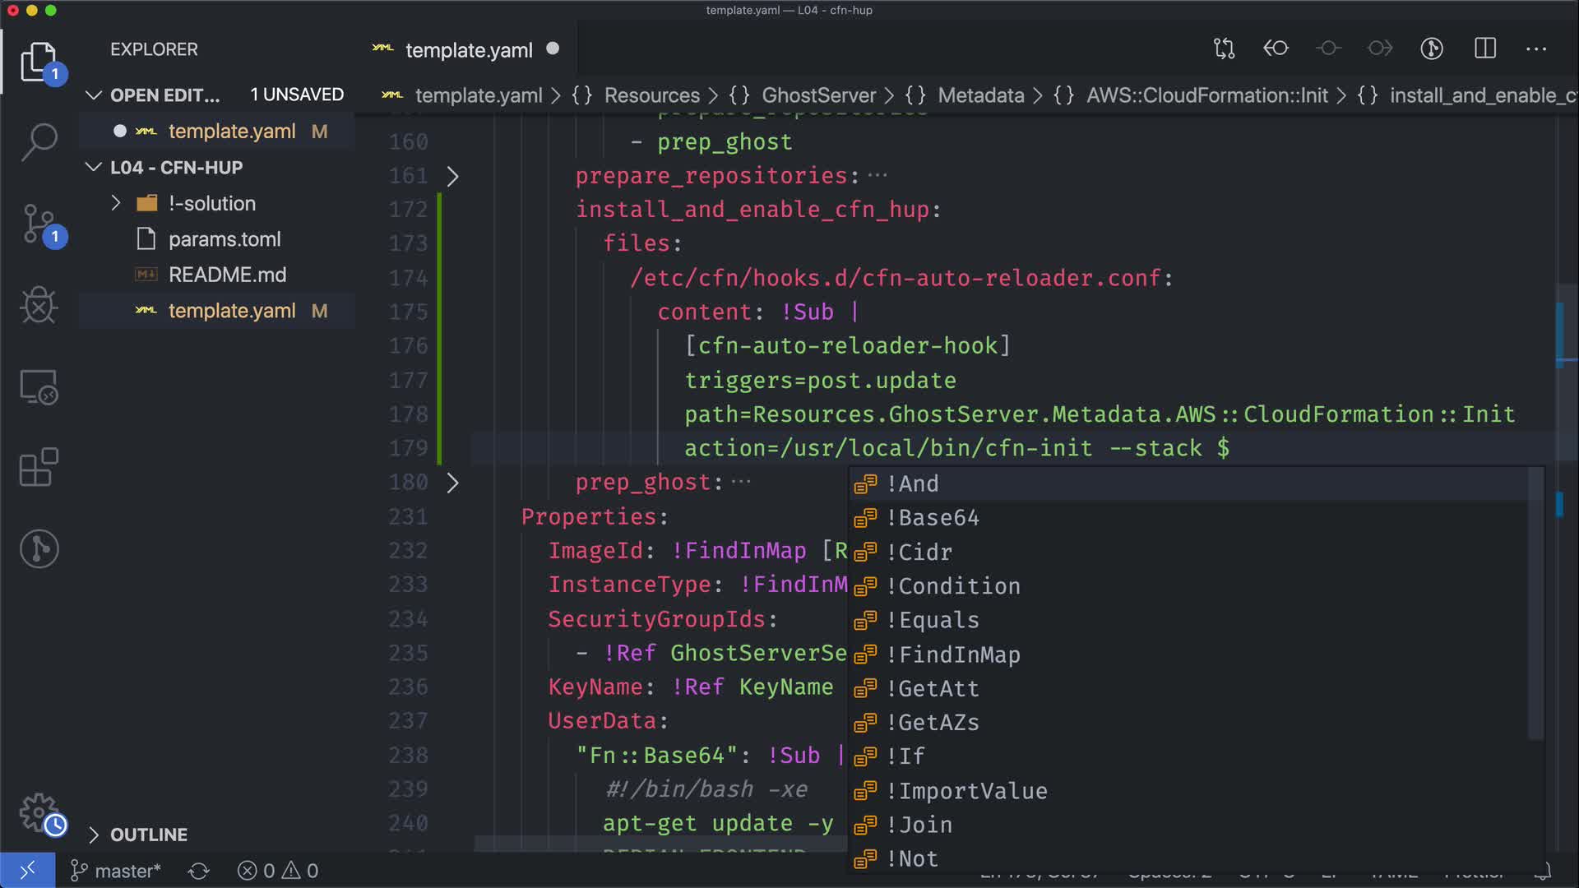
Task: Open the Extensions view
Action: (x=39, y=468)
